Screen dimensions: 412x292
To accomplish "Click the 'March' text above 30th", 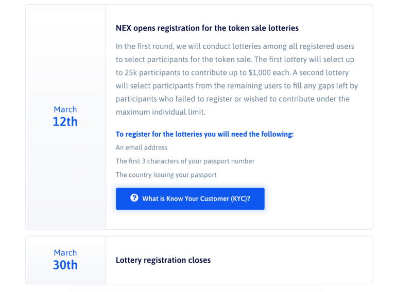I will pos(65,253).
